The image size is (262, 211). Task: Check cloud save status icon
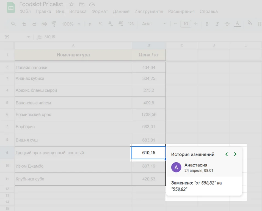tap(92, 4)
